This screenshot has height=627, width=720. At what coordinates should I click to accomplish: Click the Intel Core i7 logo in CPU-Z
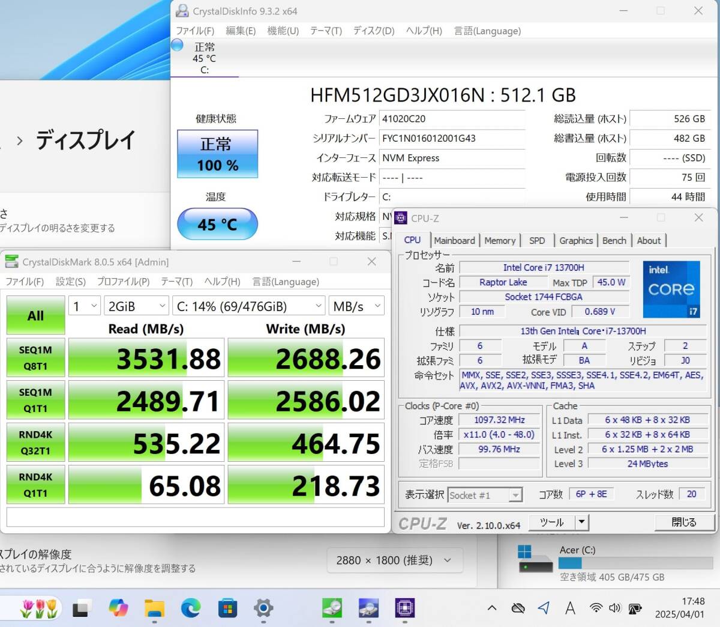[x=671, y=289]
